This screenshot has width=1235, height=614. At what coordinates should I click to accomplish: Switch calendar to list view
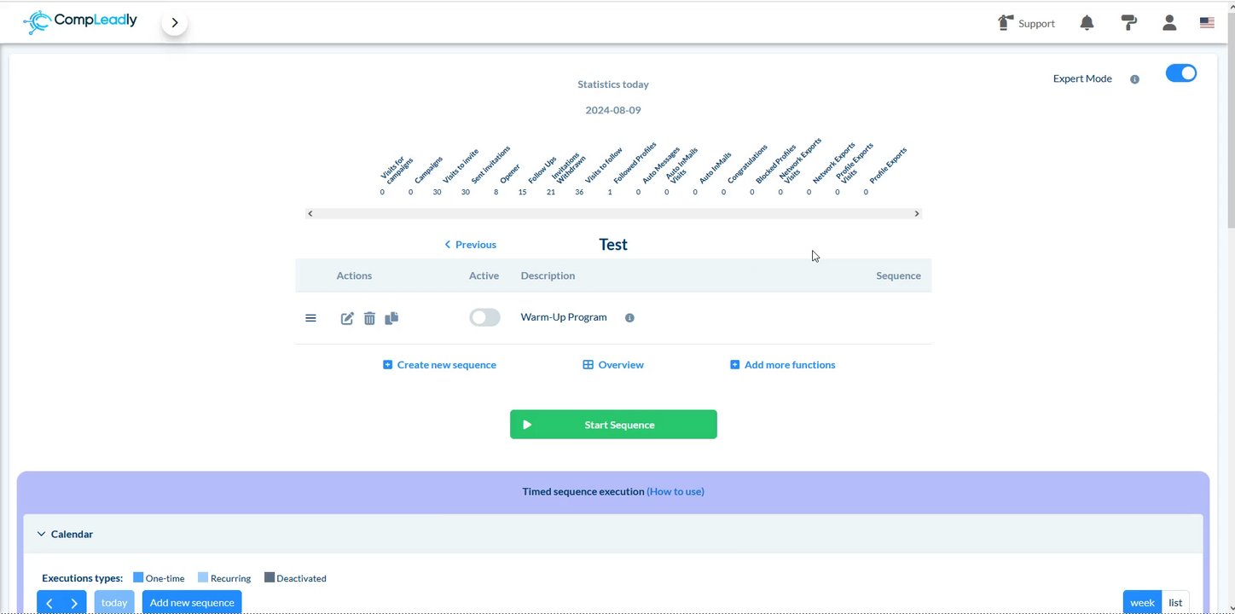(1175, 602)
